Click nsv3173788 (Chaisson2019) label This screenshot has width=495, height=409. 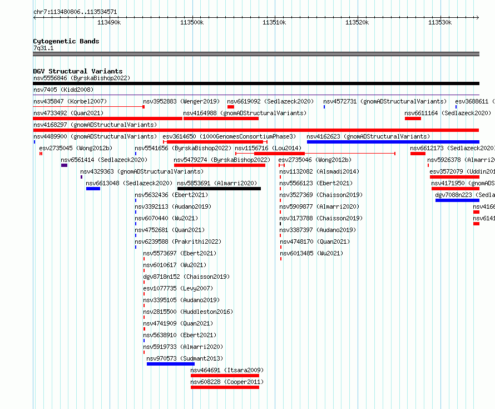pos(321,218)
